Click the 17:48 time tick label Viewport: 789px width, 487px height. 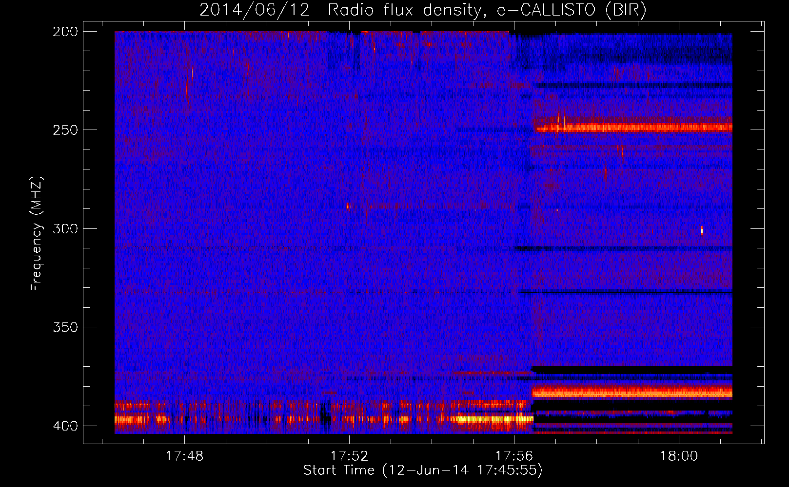[184, 456]
